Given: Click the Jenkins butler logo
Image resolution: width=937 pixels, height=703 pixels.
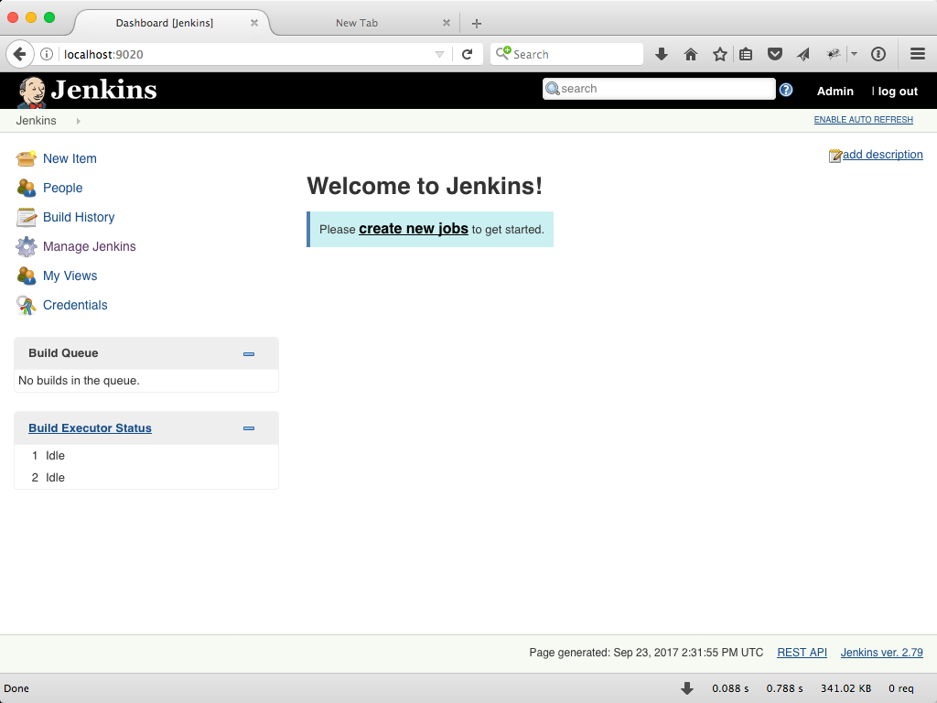Looking at the screenshot, I should coord(31,92).
